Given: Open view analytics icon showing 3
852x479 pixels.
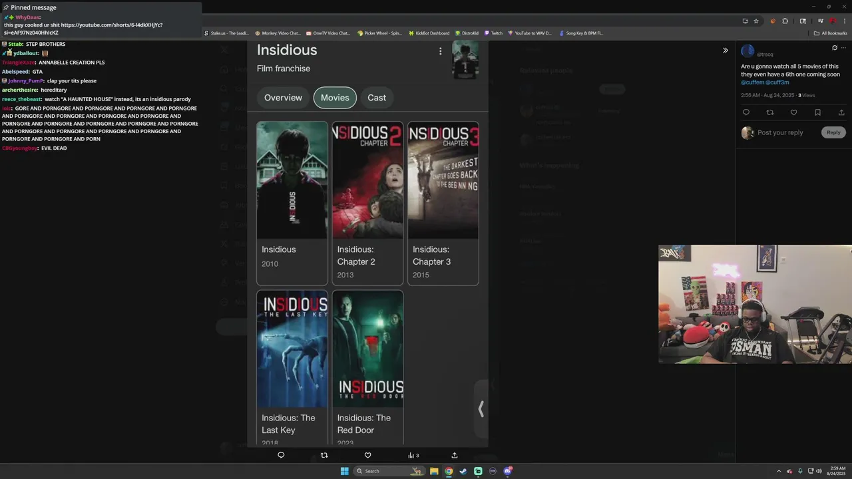Looking at the screenshot, I should coord(413,456).
